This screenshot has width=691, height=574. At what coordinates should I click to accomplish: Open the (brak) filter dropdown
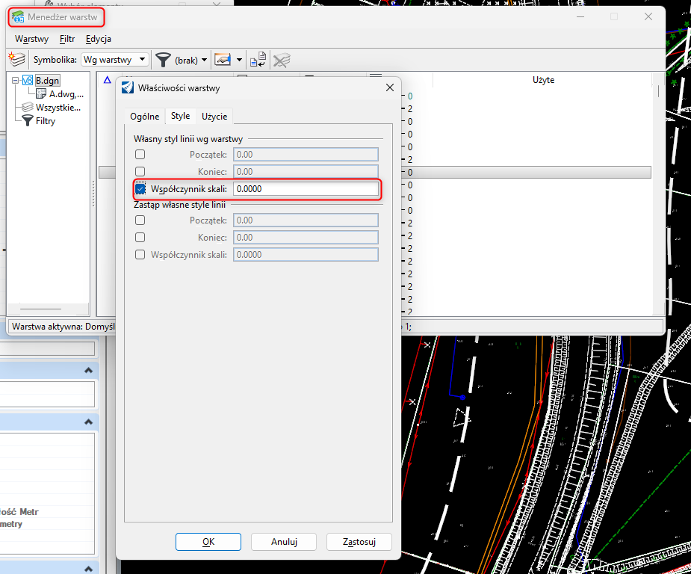click(x=205, y=60)
